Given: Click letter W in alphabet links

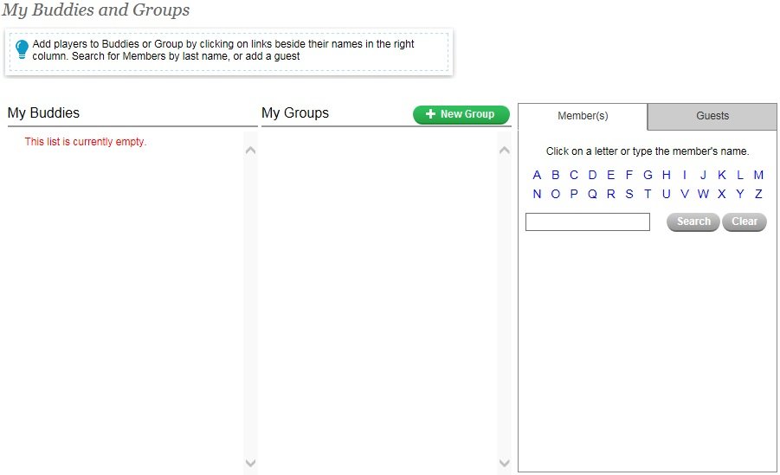Looking at the screenshot, I should [x=703, y=194].
